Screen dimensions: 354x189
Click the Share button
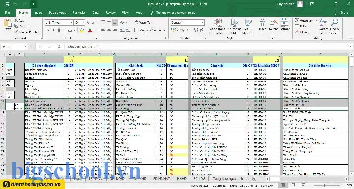tap(341, 13)
